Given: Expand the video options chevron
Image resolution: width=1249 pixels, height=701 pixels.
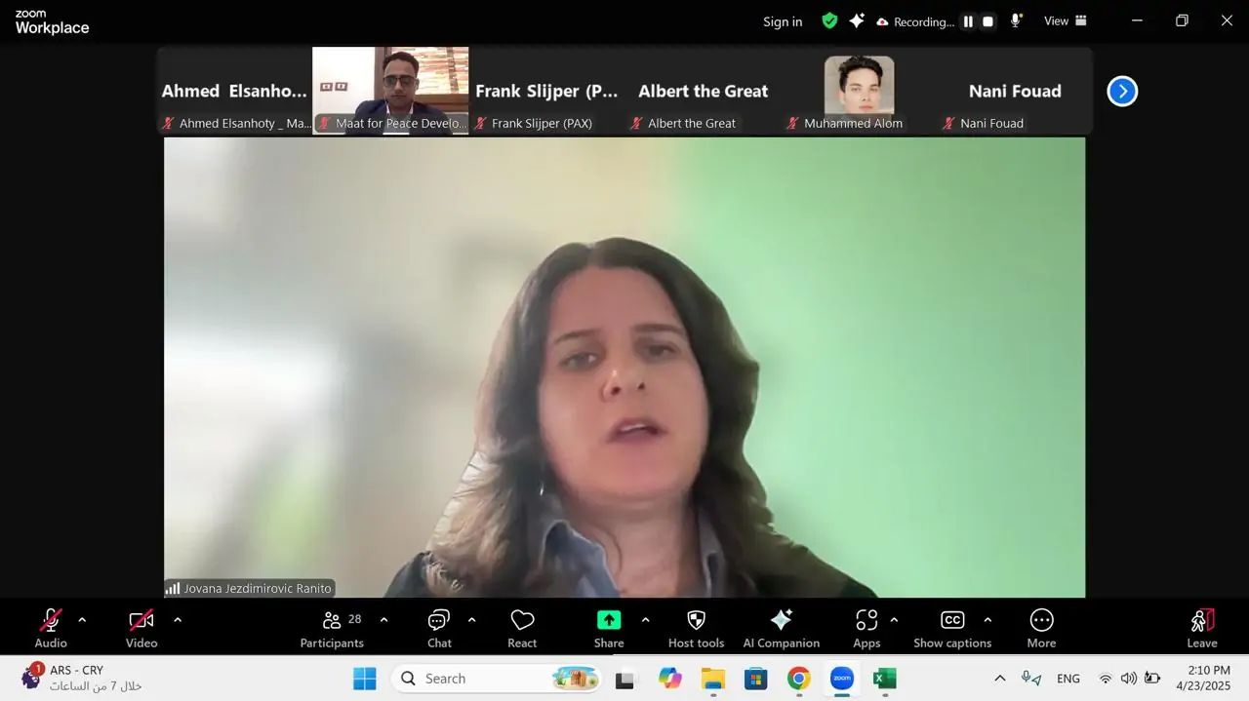Looking at the screenshot, I should pos(177,620).
